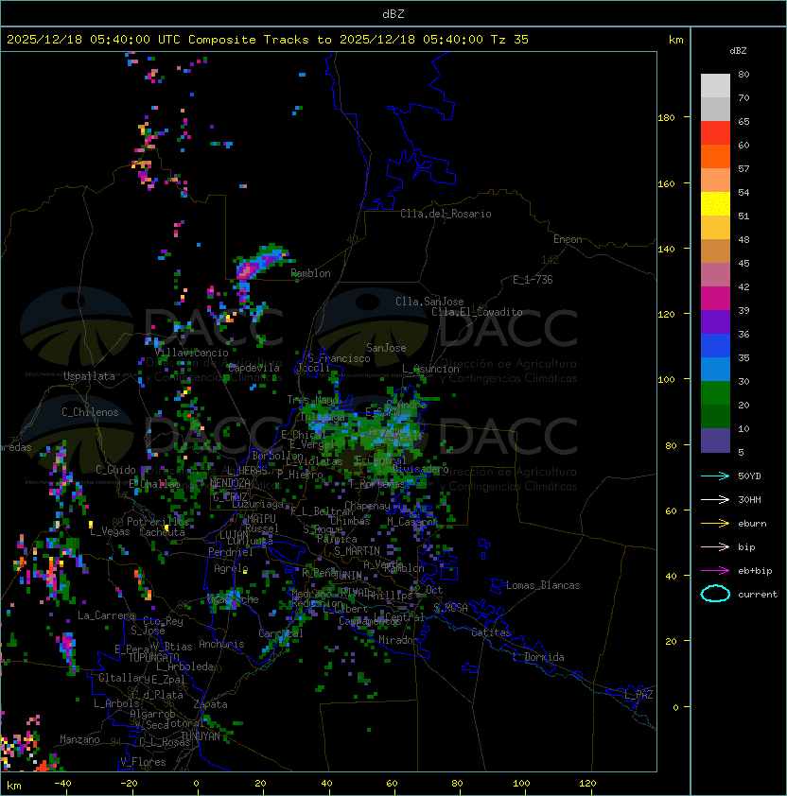Screen dimensions: 787x796
Task: Click the 'C_Chilenos' map label
Action: point(90,412)
